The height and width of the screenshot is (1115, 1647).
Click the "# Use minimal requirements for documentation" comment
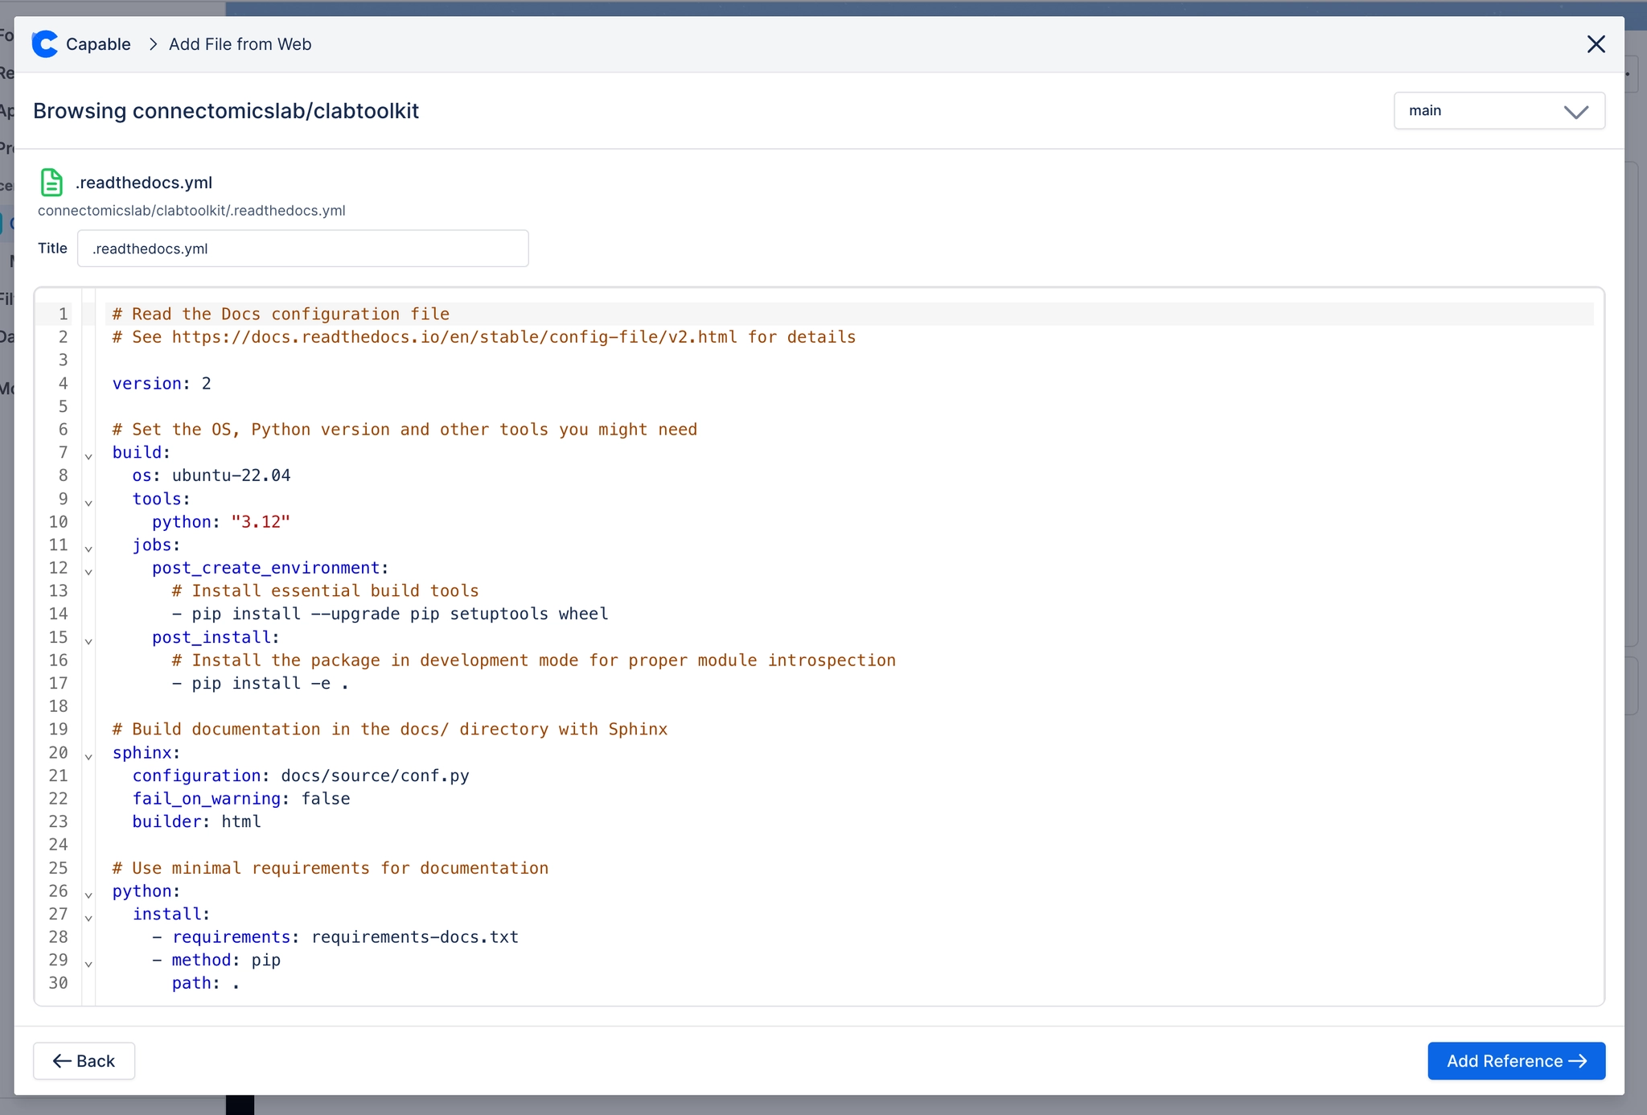331,868
